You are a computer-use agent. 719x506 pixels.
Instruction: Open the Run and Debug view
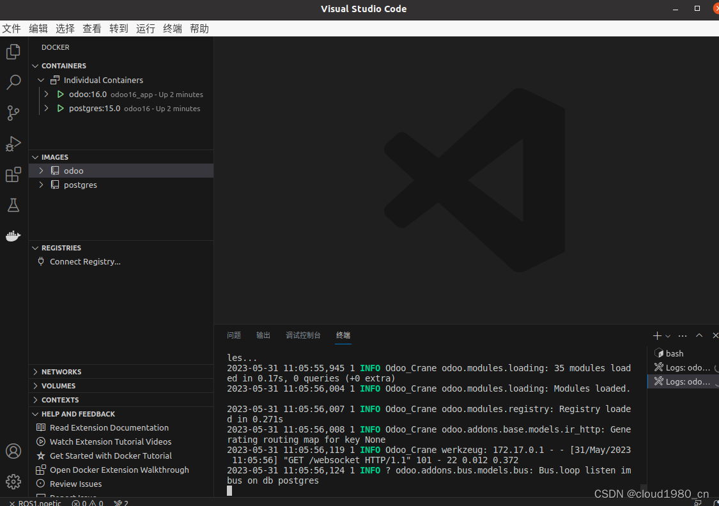[13, 144]
